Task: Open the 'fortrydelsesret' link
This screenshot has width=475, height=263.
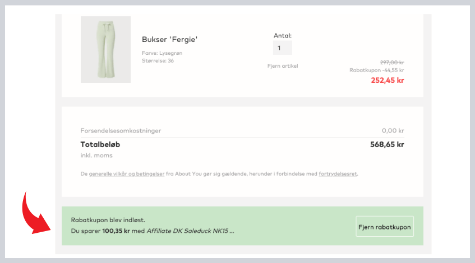Action: coord(338,174)
